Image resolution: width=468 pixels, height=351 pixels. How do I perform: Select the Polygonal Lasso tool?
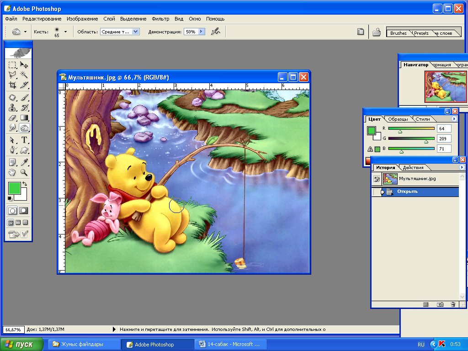[x=12, y=74]
